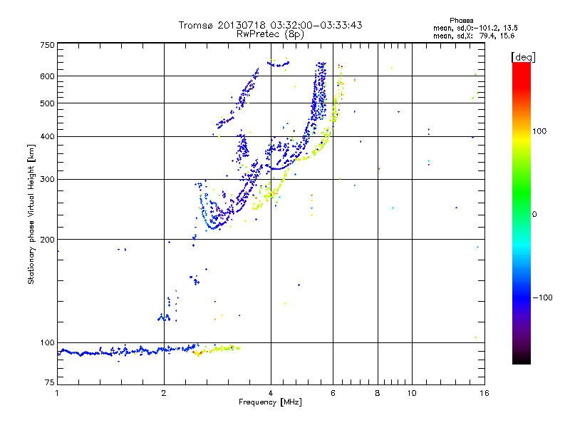Viewport: 570px width, 428px height.
Task: Pick the green colorbar band near 0
Action: click(521, 213)
